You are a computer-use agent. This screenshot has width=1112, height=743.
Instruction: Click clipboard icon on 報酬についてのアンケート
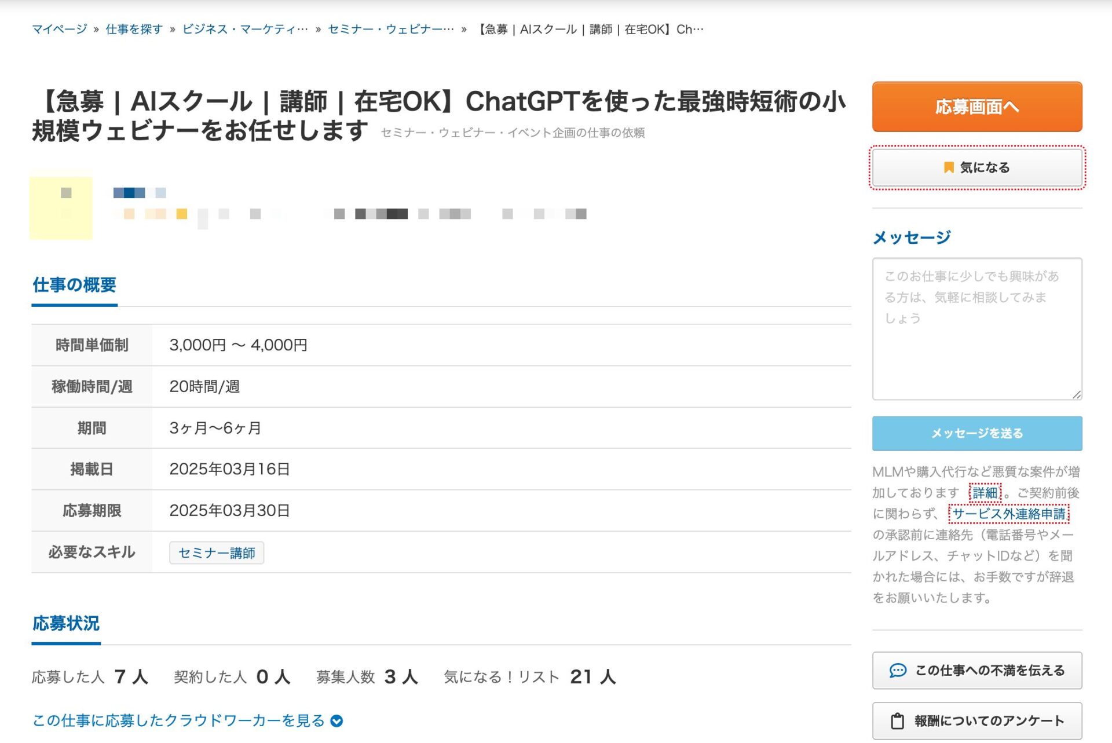897,721
